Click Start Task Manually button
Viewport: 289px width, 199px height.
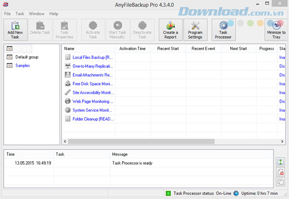117,30
